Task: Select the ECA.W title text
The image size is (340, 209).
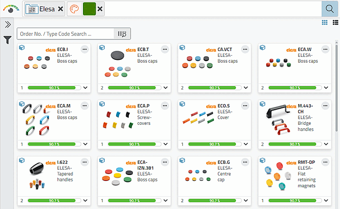Action: click(305, 49)
